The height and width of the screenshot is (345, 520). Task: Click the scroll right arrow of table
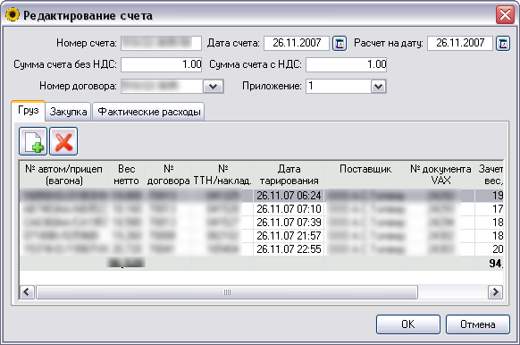tap(495, 292)
